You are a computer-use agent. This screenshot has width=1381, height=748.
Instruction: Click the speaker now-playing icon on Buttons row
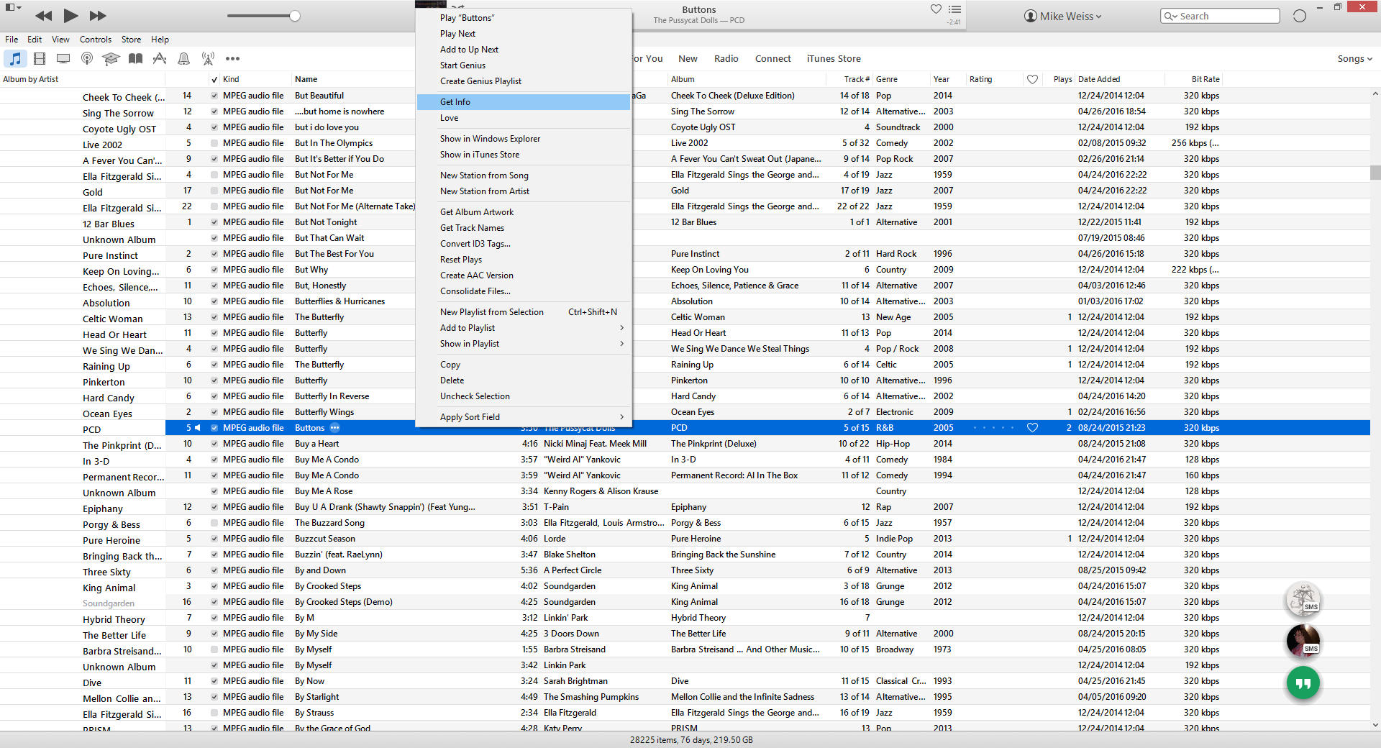(198, 428)
